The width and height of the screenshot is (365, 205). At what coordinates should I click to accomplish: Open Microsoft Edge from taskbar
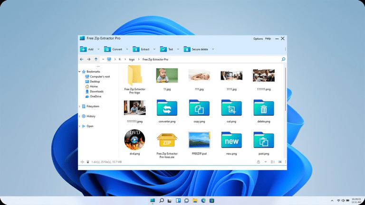203,200
